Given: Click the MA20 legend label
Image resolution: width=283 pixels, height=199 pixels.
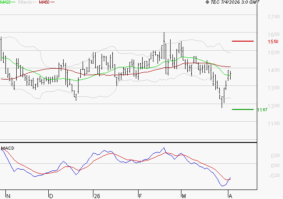Looking at the screenshot, I should 5,2.
